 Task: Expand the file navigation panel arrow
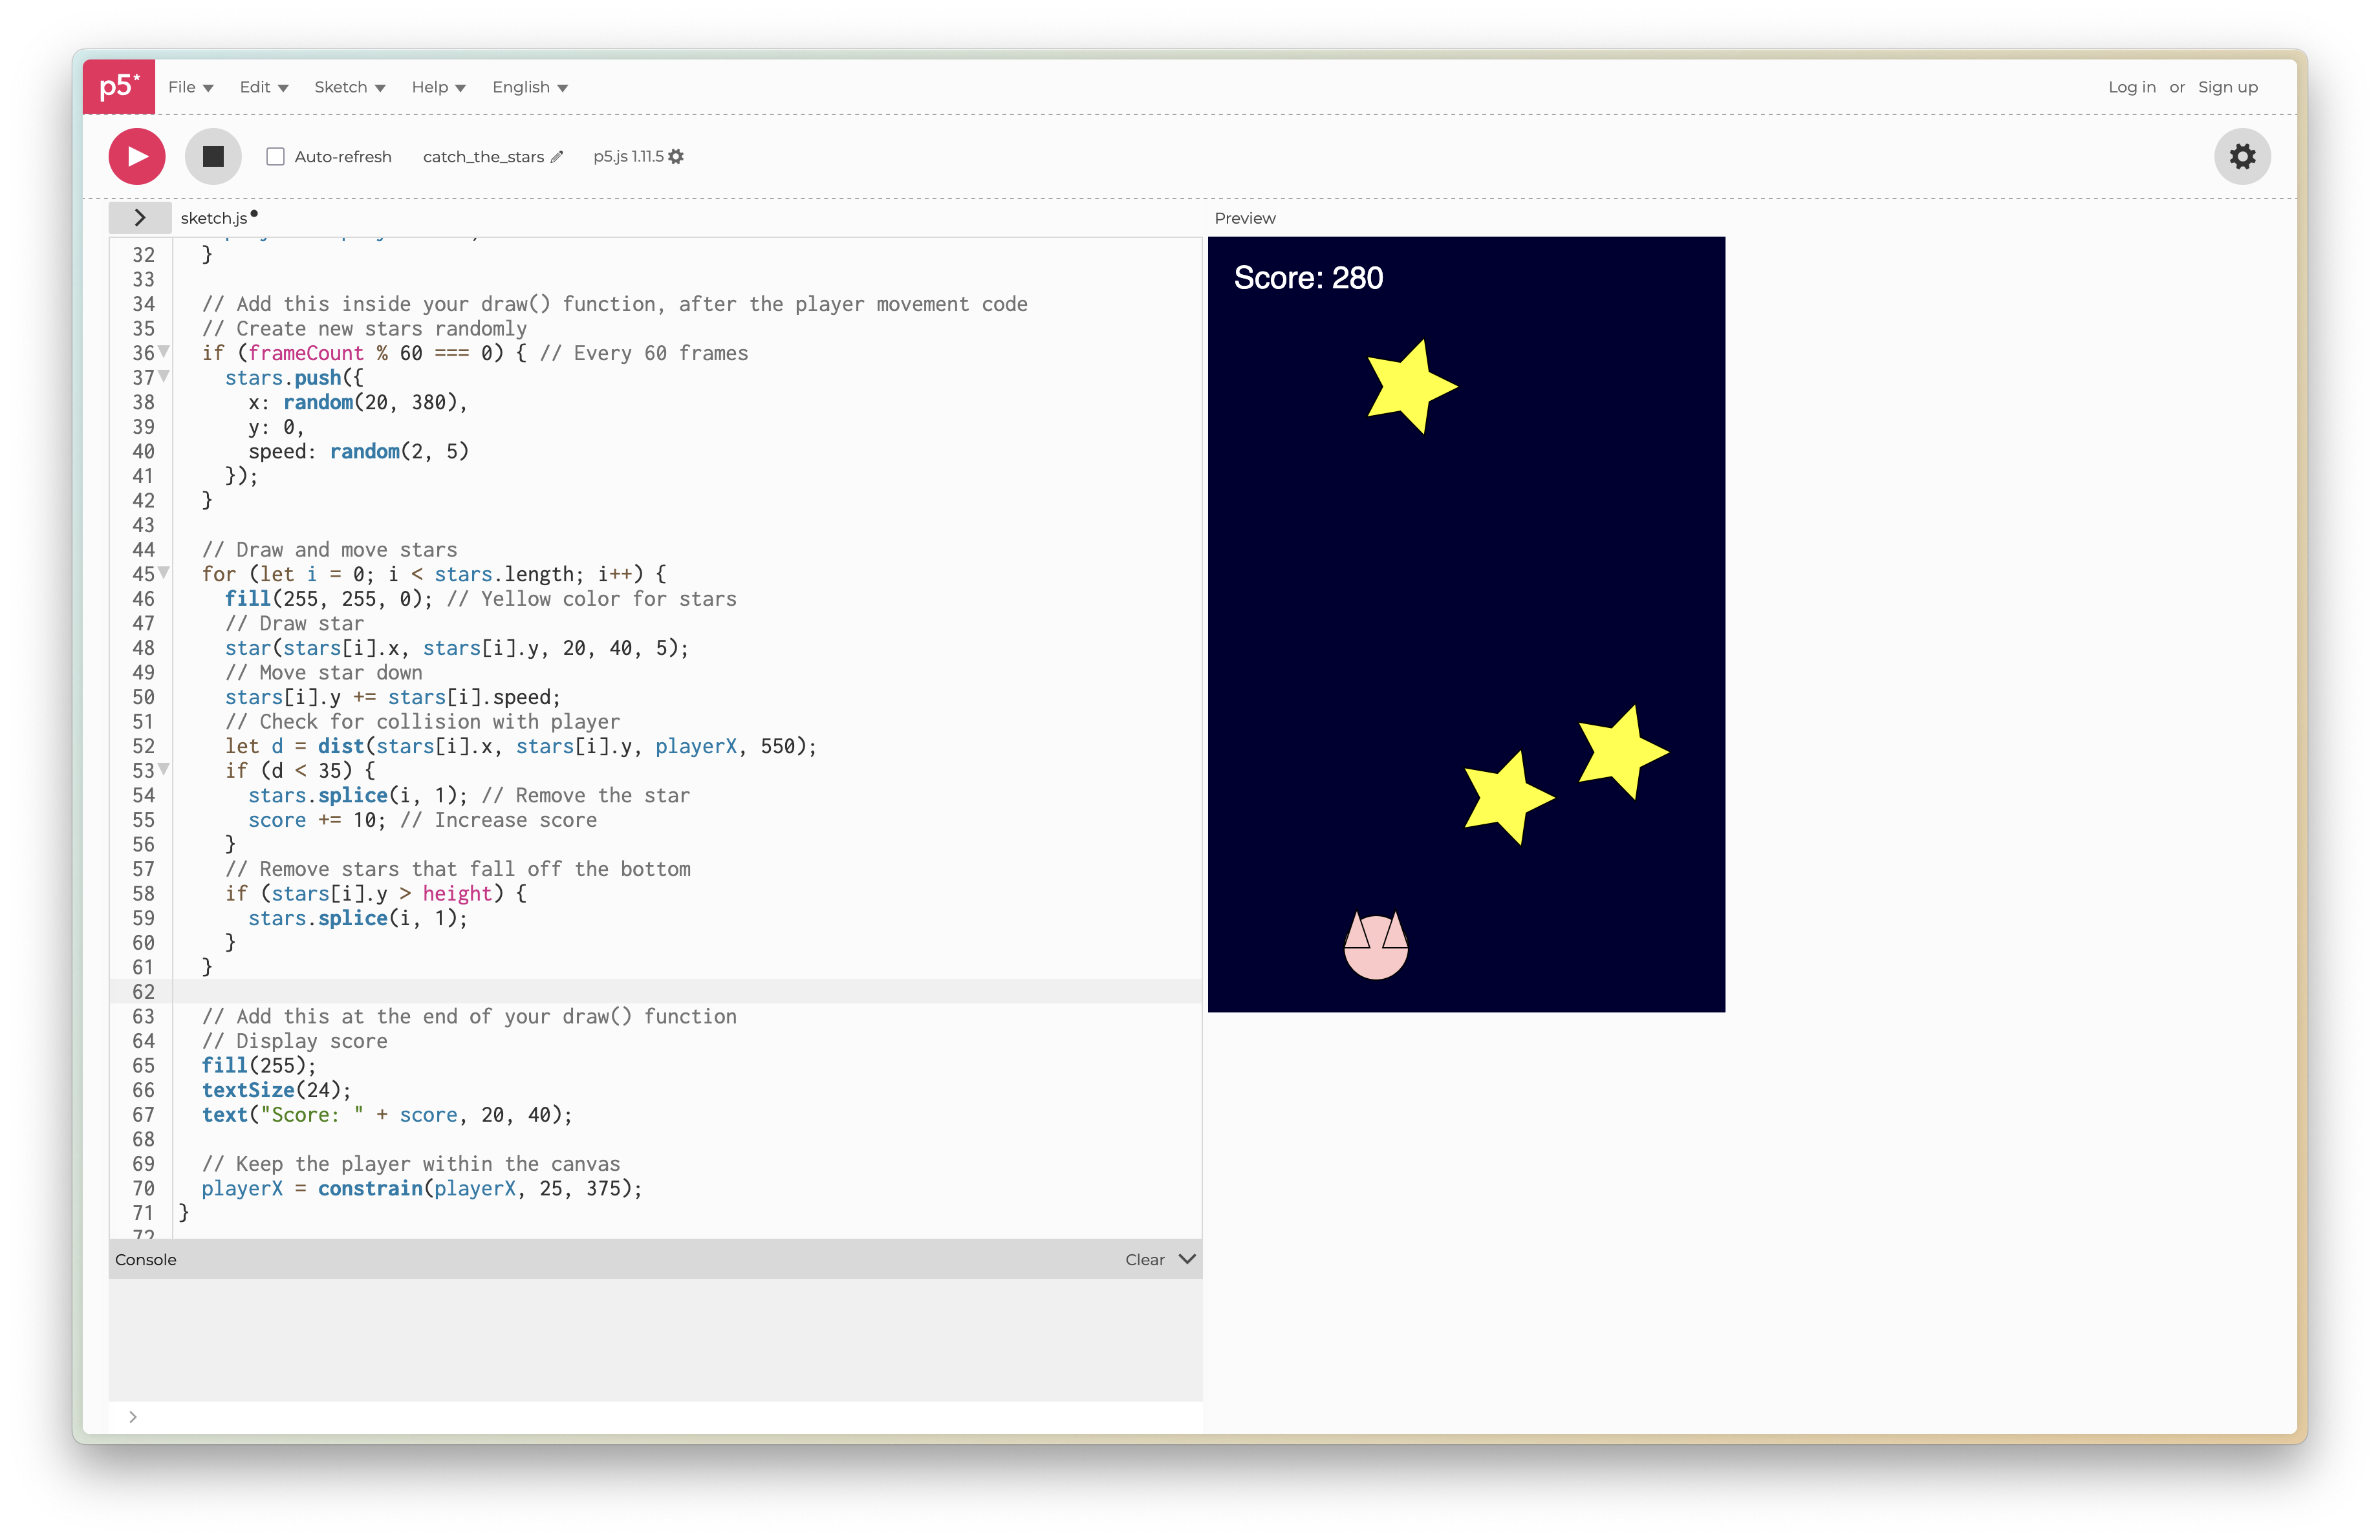[139, 217]
